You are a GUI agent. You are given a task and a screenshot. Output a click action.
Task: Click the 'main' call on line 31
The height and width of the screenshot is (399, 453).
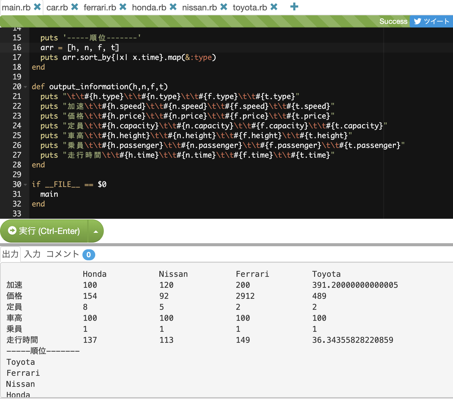coord(49,194)
